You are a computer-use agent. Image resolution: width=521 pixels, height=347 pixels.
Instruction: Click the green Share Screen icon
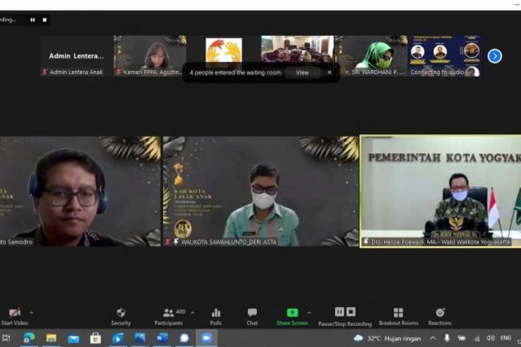(292, 313)
